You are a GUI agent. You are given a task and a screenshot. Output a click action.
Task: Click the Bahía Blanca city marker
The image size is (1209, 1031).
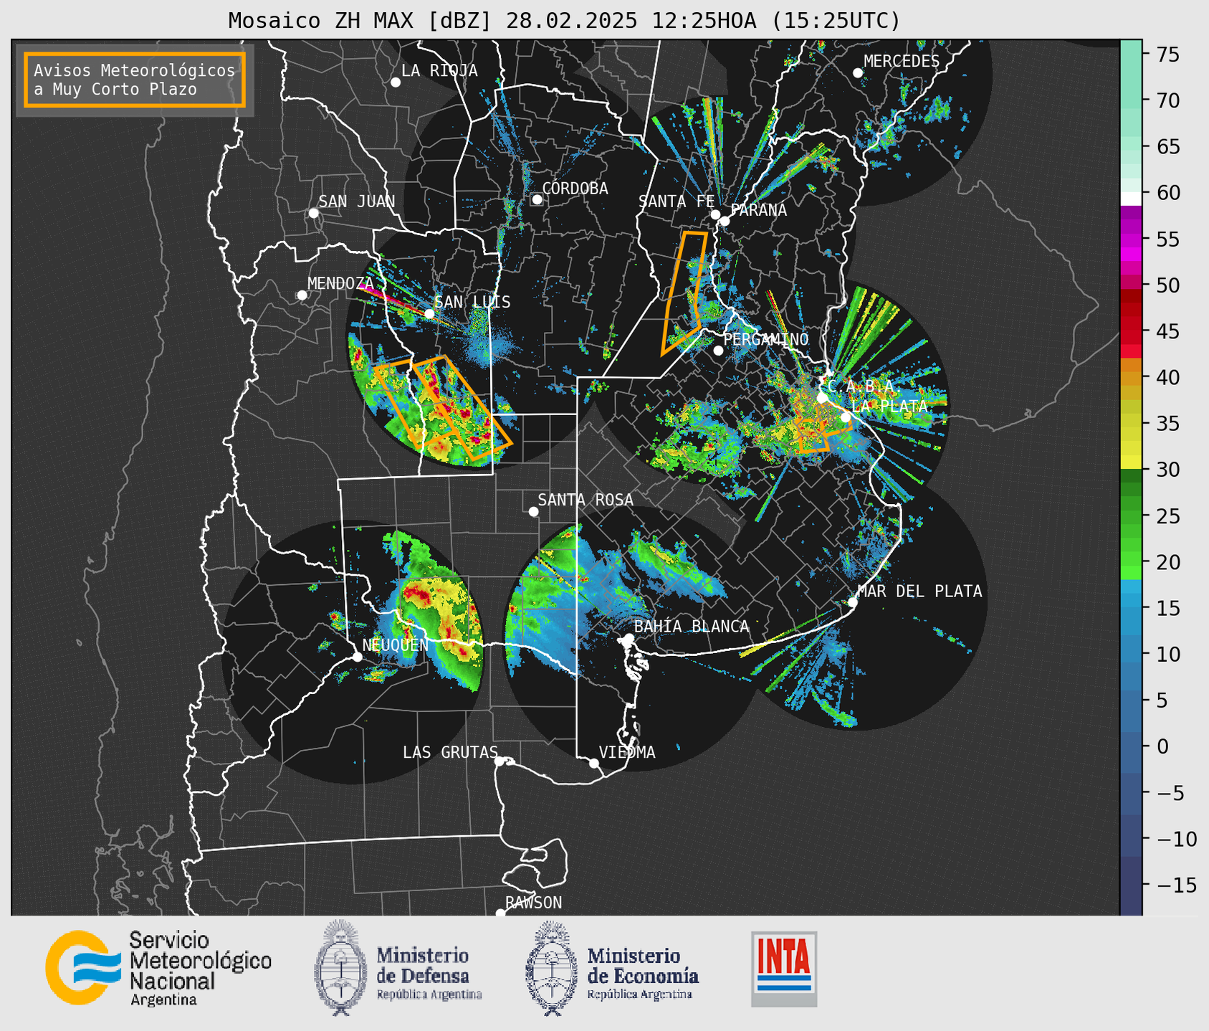pyautogui.click(x=629, y=638)
